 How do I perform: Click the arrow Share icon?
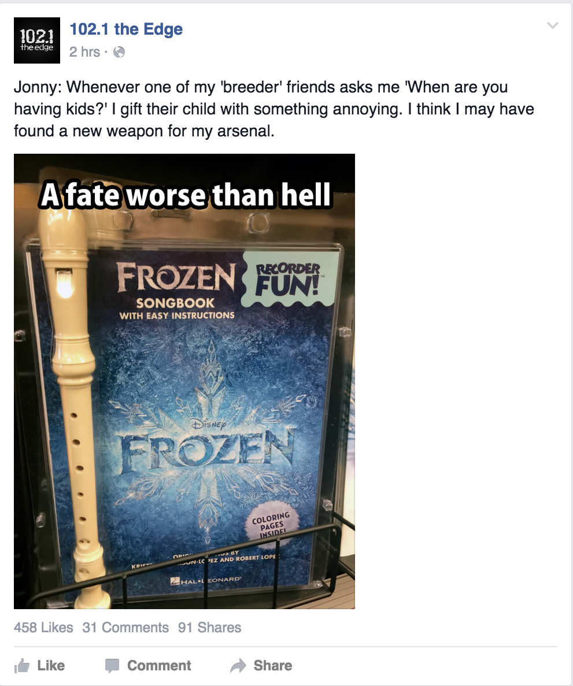pos(238,666)
